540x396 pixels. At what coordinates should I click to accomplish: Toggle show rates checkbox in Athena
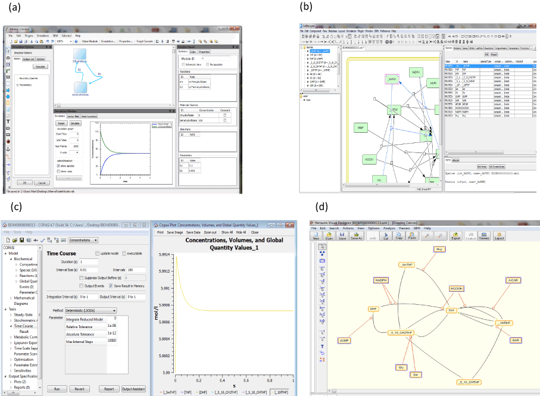(58, 171)
